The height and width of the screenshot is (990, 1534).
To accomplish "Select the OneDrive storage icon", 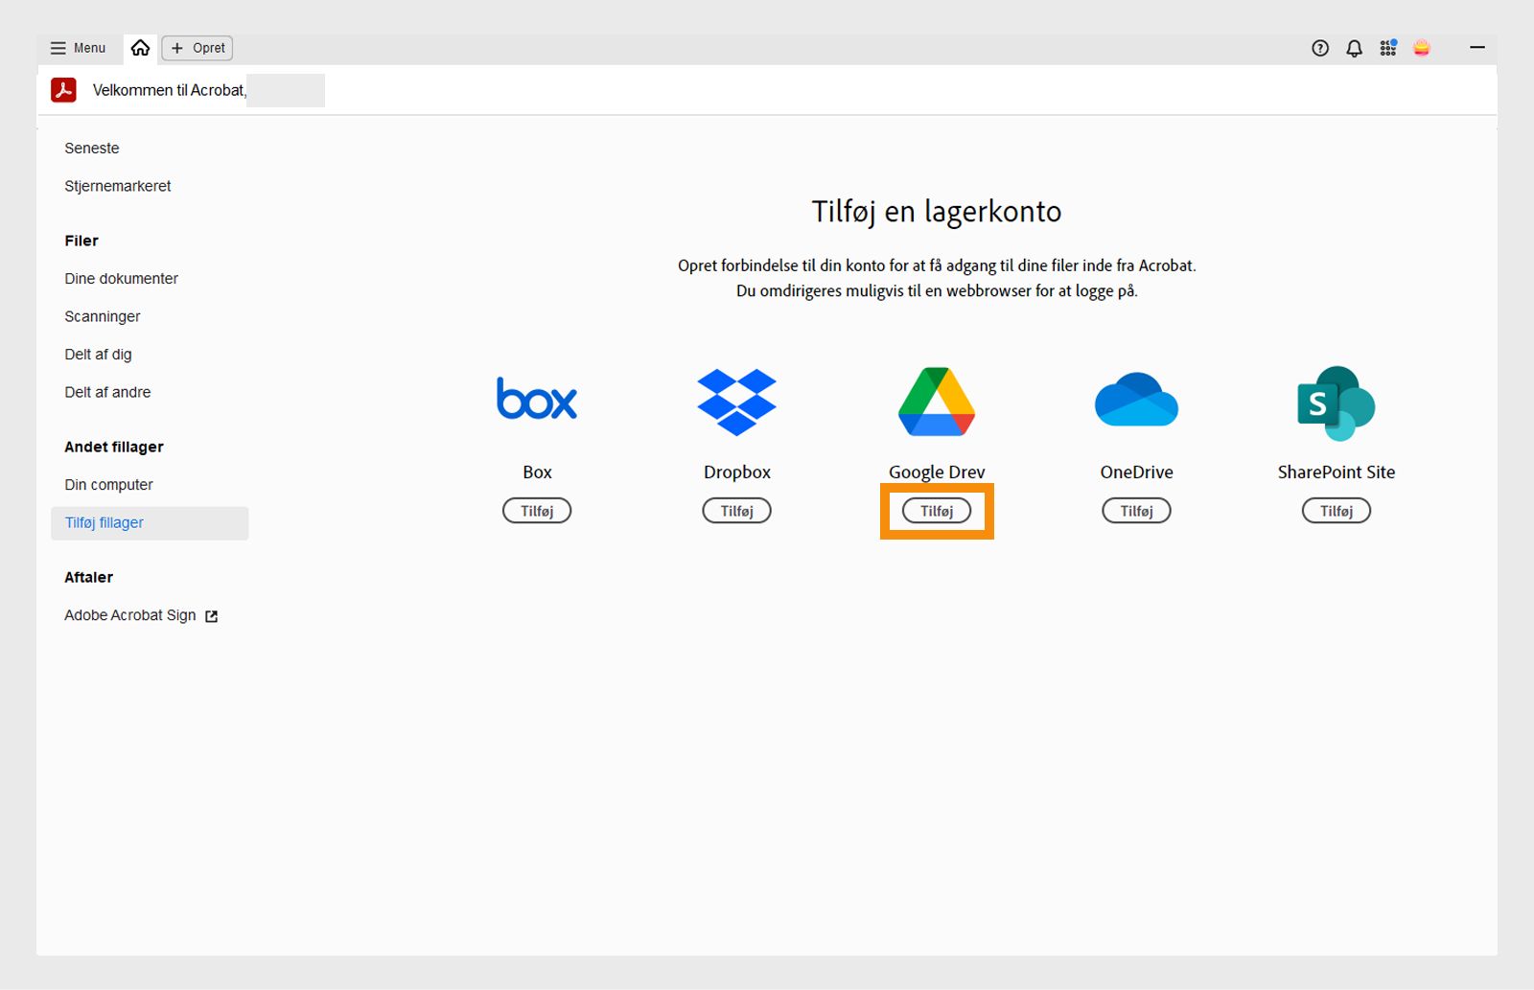I will [x=1136, y=402].
